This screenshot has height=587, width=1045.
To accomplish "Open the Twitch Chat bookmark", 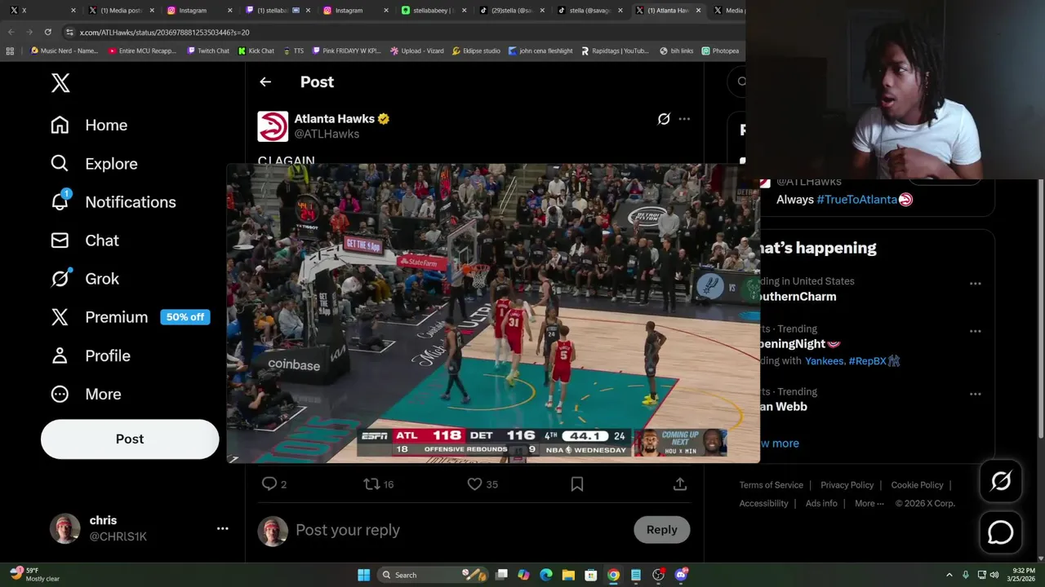I will [207, 51].
